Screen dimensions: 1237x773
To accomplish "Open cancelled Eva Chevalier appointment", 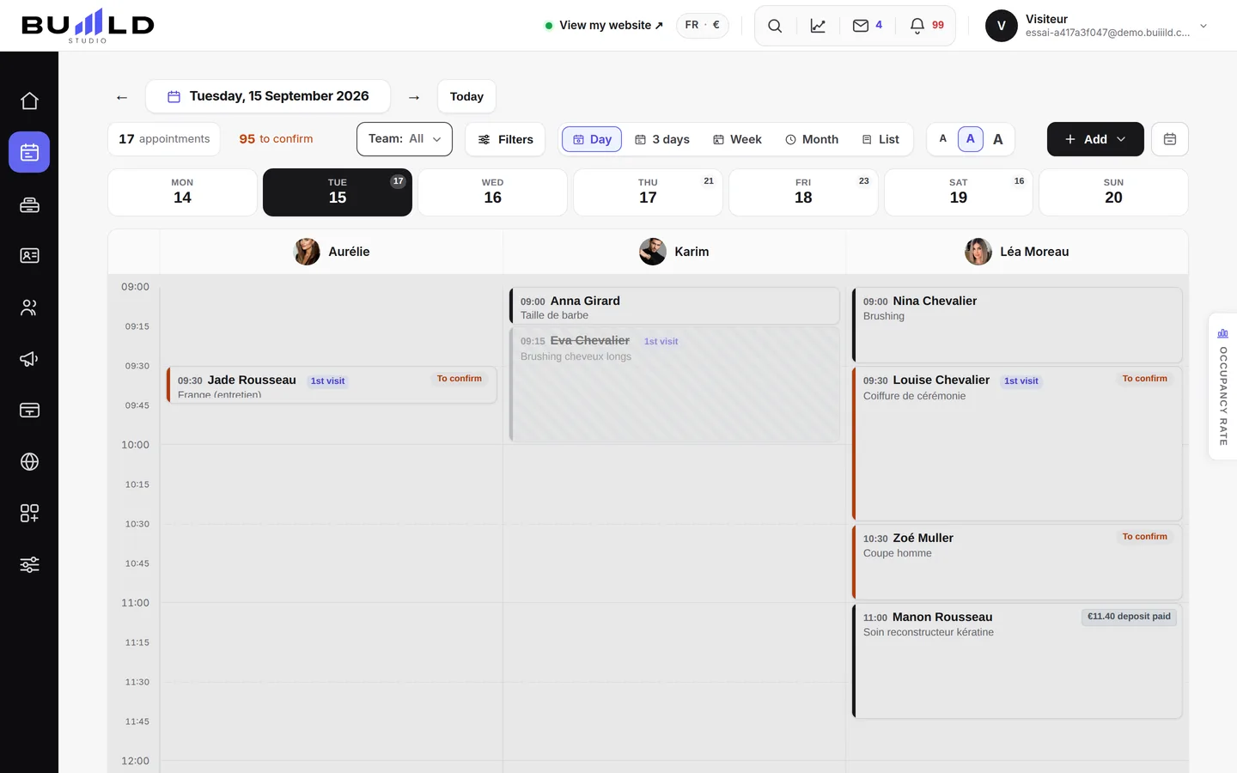I will pos(674,384).
